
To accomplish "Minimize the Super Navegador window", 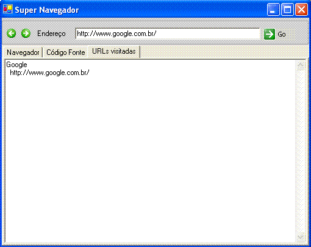I will [273, 9].
